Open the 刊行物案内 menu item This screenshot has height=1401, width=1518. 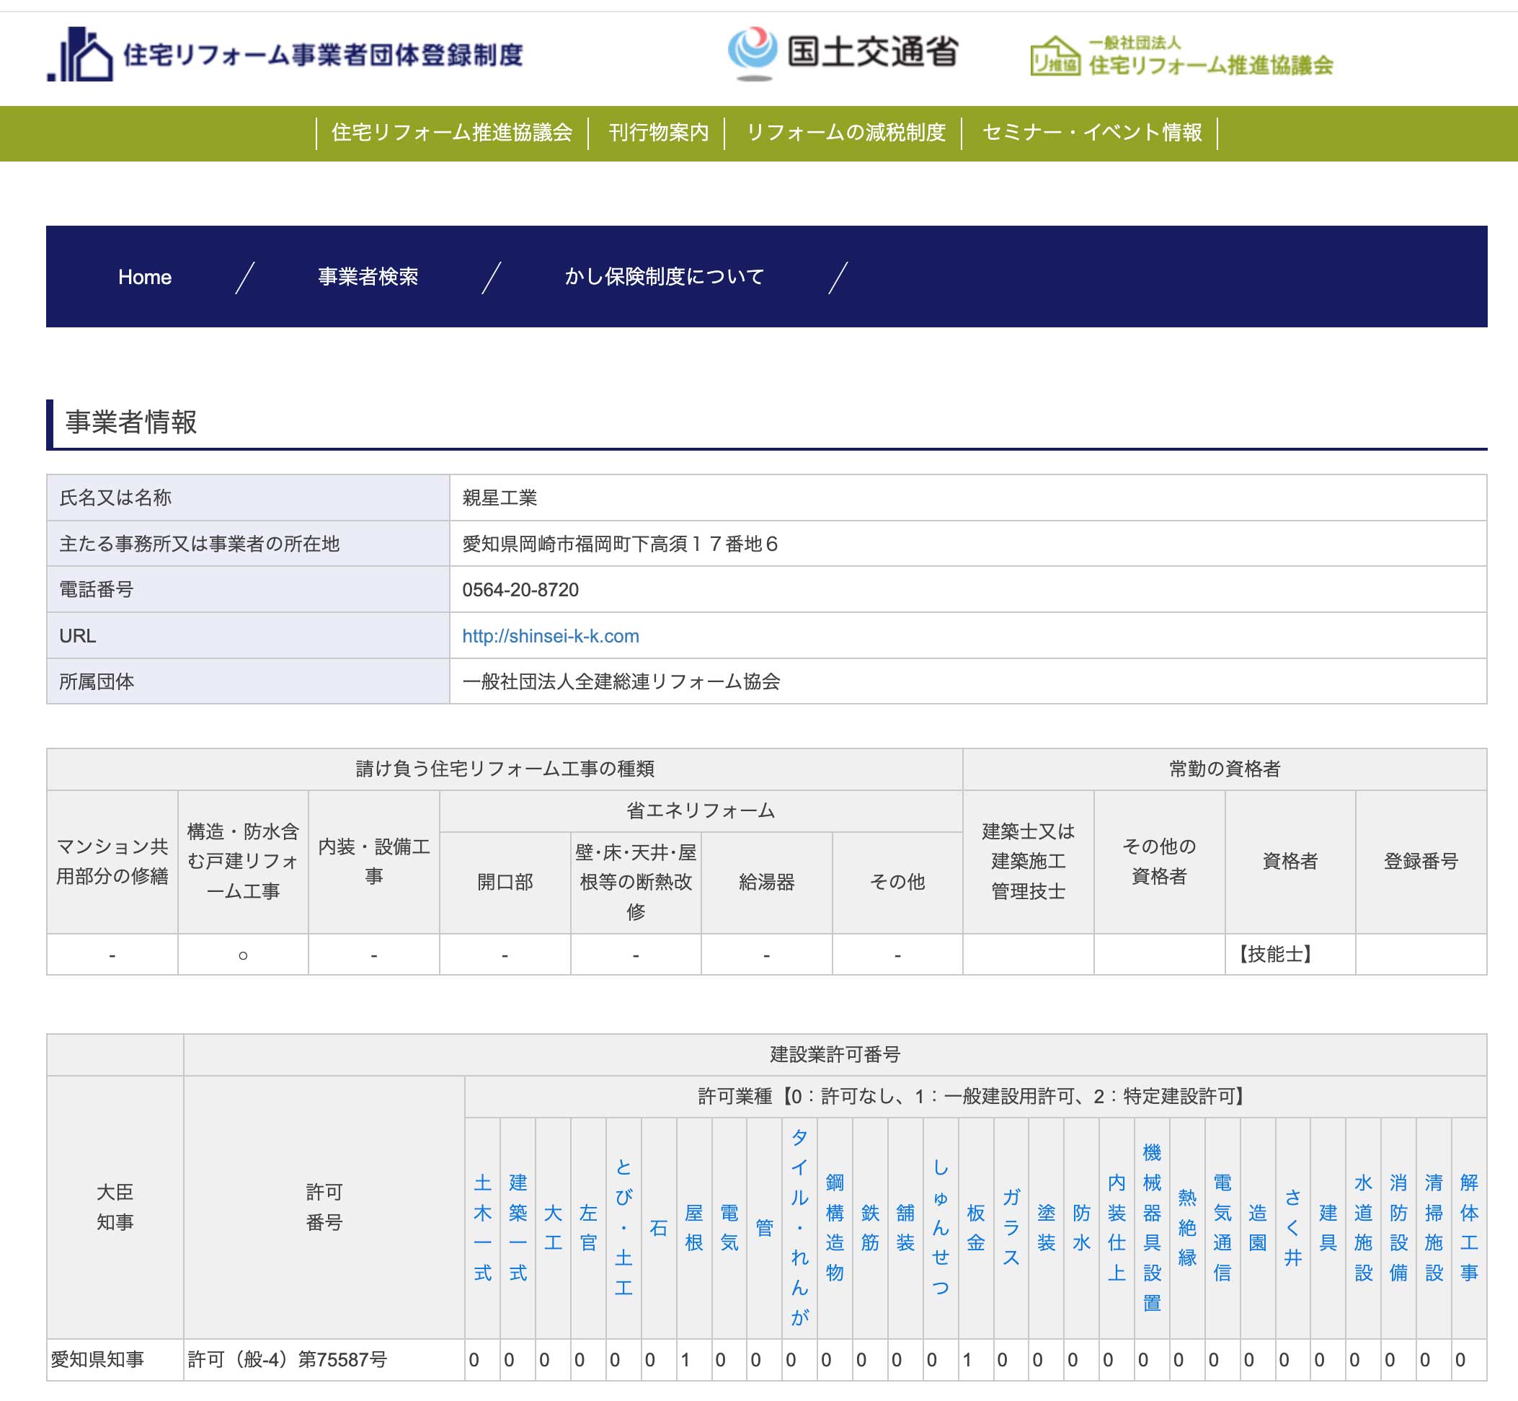pos(658,133)
